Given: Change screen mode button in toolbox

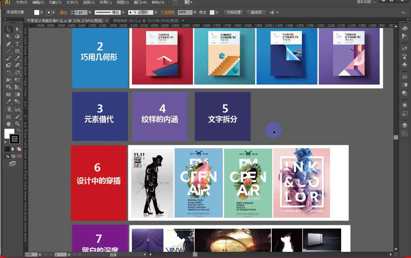Looking at the screenshot, I should (13, 164).
